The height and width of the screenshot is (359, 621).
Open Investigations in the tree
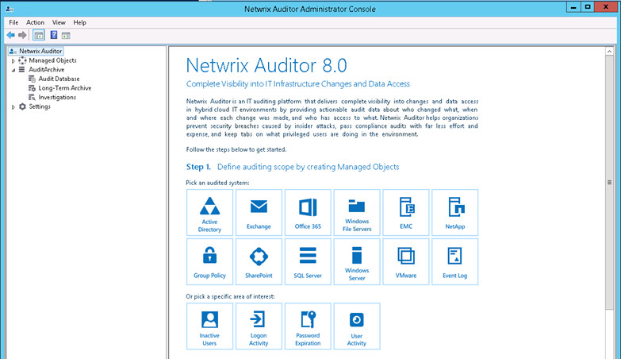point(57,97)
